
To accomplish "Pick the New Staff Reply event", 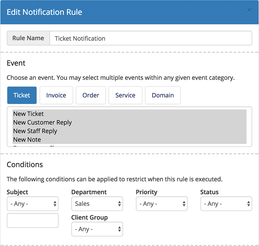I will pyautogui.click(x=35, y=131).
